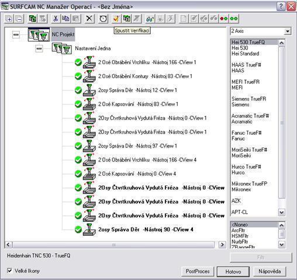The height and width of the screenshot is (280, 297).
Task: Click the red-green dots toolbar icon
Action: [x=224, y=19]
